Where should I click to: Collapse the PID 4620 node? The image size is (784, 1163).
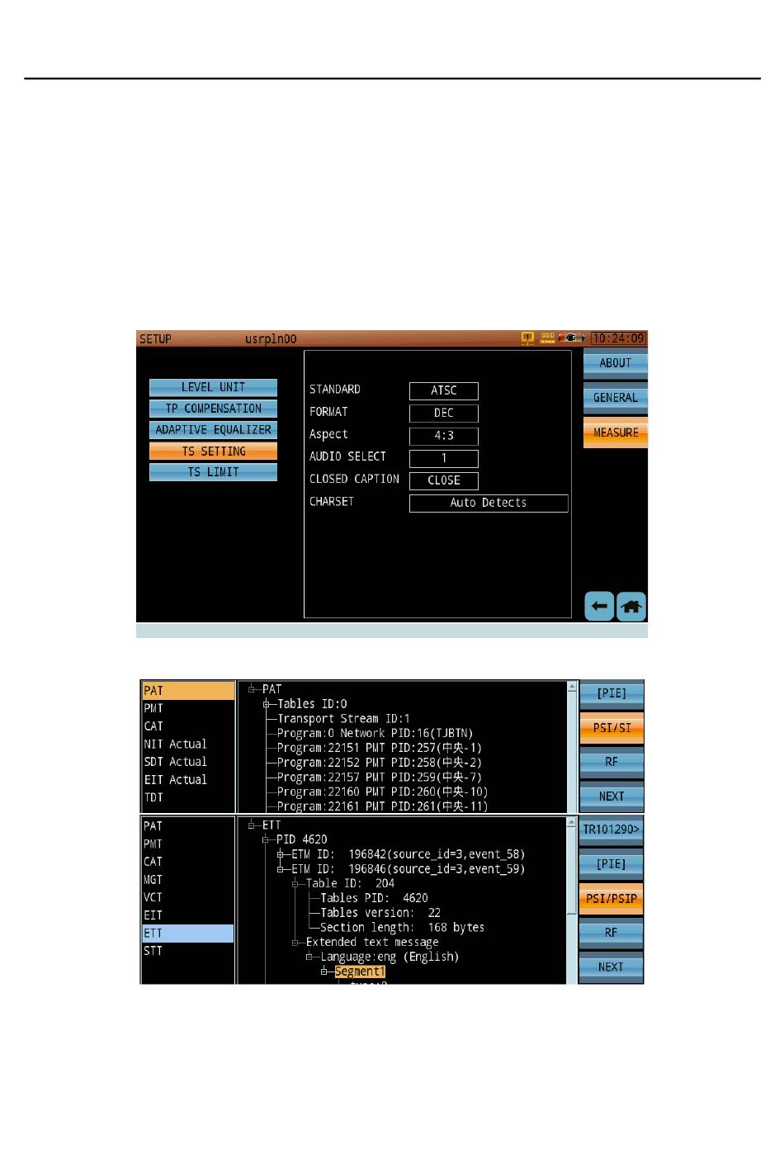267,840
